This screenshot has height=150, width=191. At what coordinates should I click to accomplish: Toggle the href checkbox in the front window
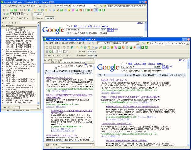[x=52, y=145]
